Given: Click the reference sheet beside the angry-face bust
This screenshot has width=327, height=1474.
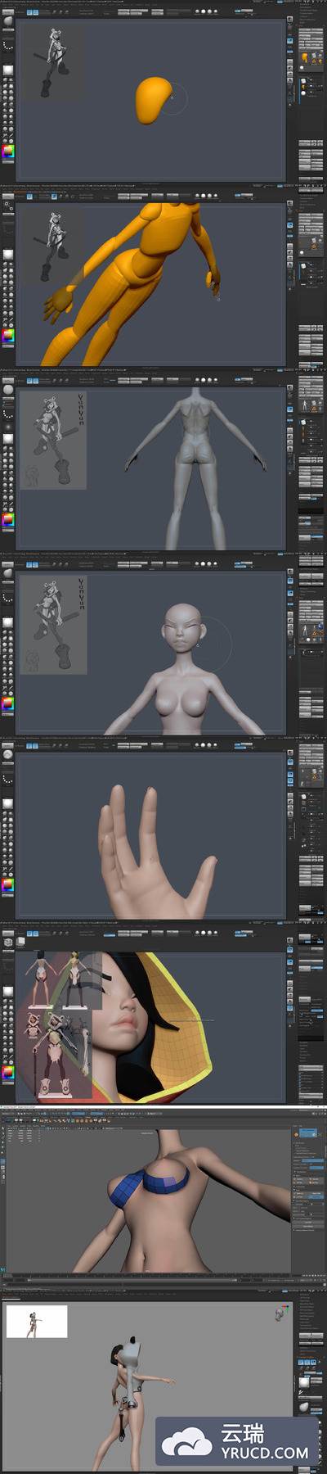Looking at the screenshot, I should coord(53,624).
